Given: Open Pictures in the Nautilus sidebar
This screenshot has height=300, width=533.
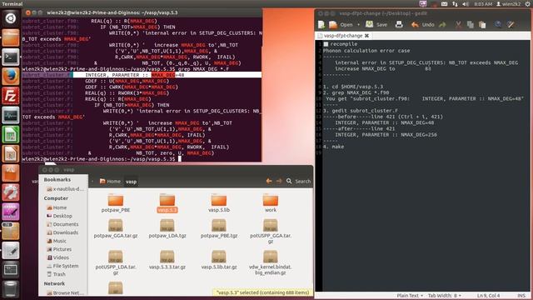Looking at the screenshot, I should [59, 249].
